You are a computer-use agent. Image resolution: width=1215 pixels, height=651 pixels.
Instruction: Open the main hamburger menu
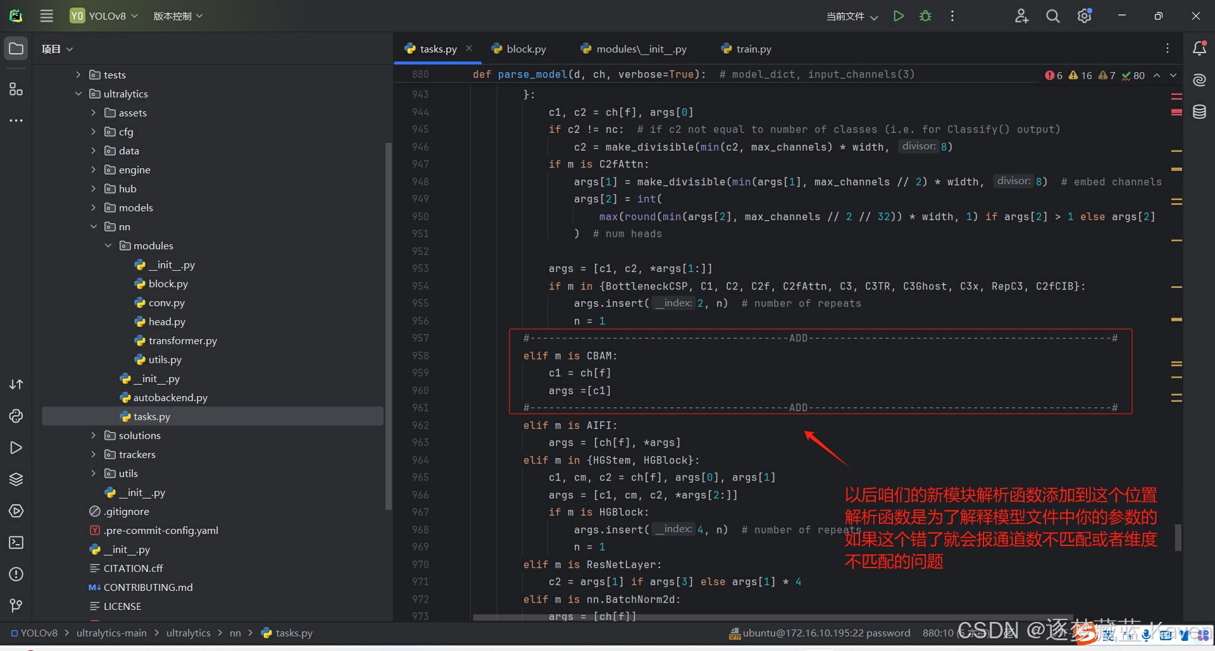[47, 16]
